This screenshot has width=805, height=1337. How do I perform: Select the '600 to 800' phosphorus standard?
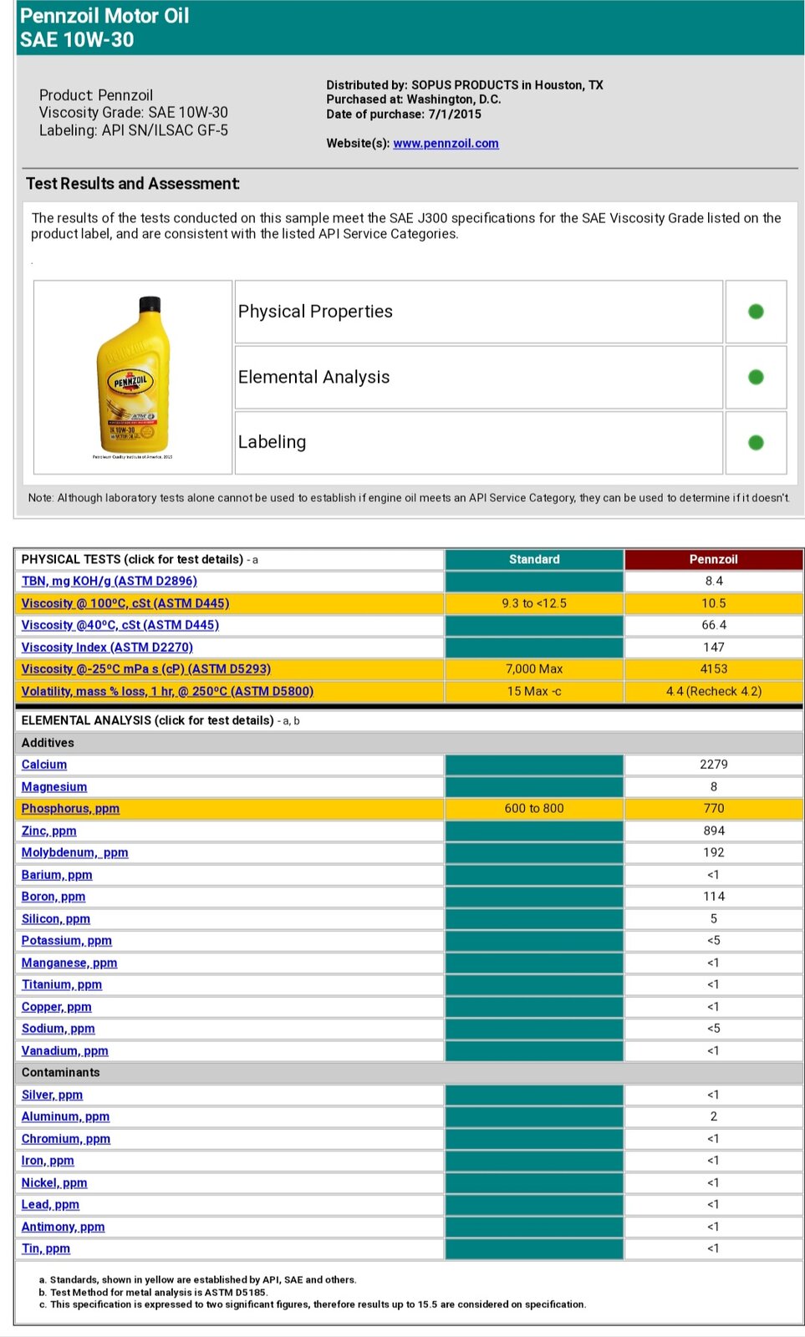pos(534,809)
